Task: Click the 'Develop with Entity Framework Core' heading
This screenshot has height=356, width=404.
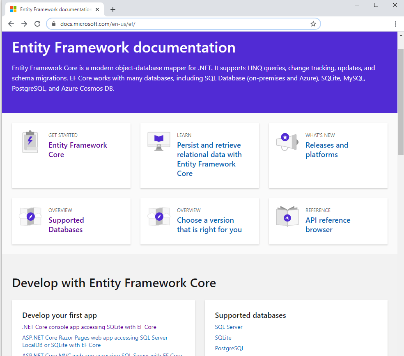Action: point(114,283)
